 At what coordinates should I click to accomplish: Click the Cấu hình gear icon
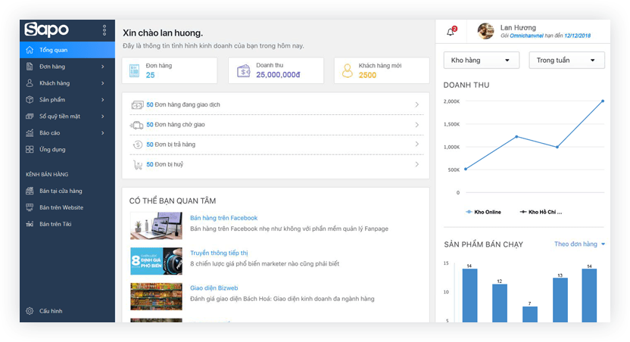30,311
